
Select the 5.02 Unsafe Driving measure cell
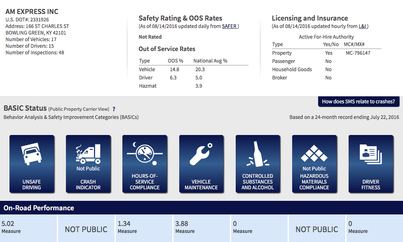[x=28, y=228]
